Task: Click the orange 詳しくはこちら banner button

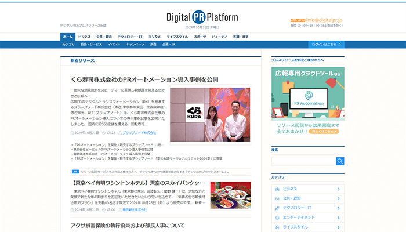Action: coord(324,132)
